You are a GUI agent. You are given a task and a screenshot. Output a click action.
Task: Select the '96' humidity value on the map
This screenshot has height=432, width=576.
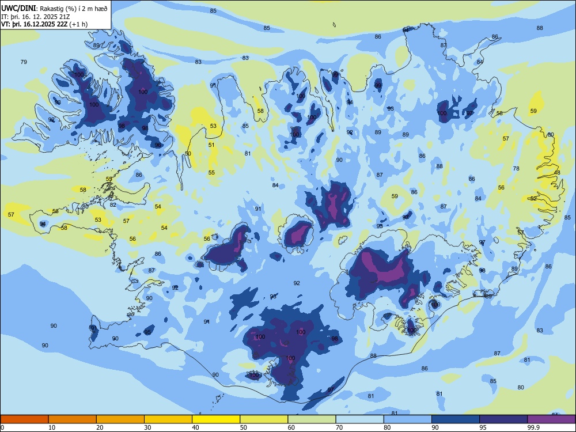coord(158,145)
